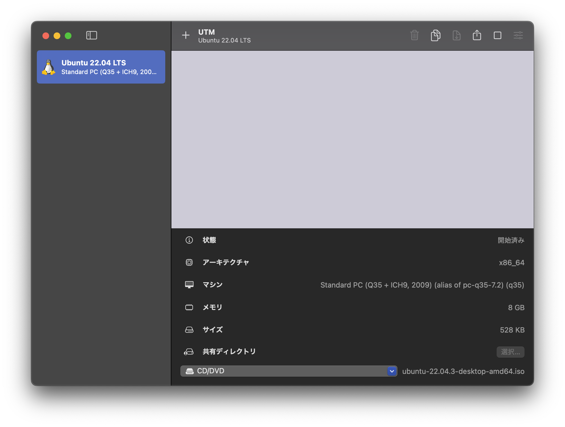
Task: Select the Ubuntu 22.04 LTS VM in sidebar
Action: click(x=101, y=67)
